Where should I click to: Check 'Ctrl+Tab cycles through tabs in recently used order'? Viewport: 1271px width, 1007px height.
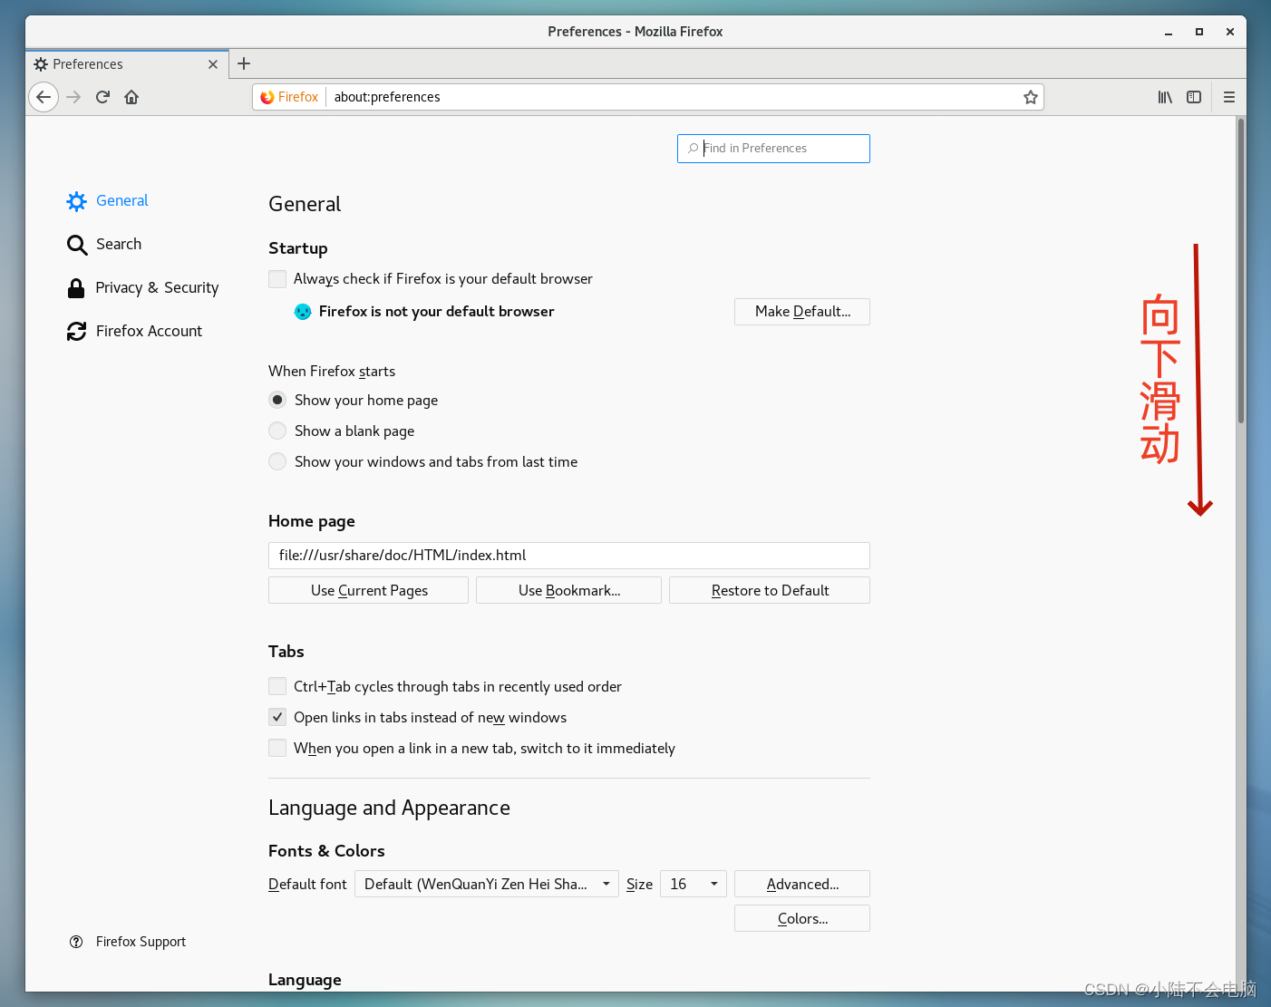tap(277, 686)
